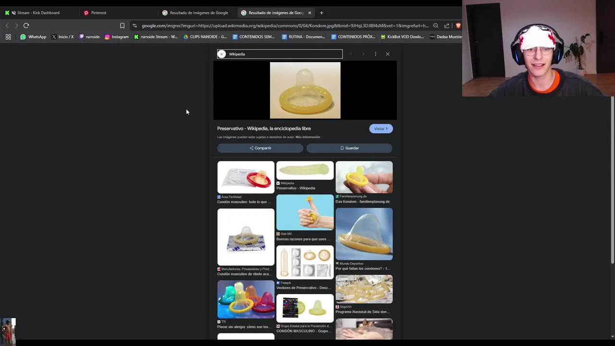Click the Guardar button
The width and height of the screenshot is (615, 346).
point(349,148)
